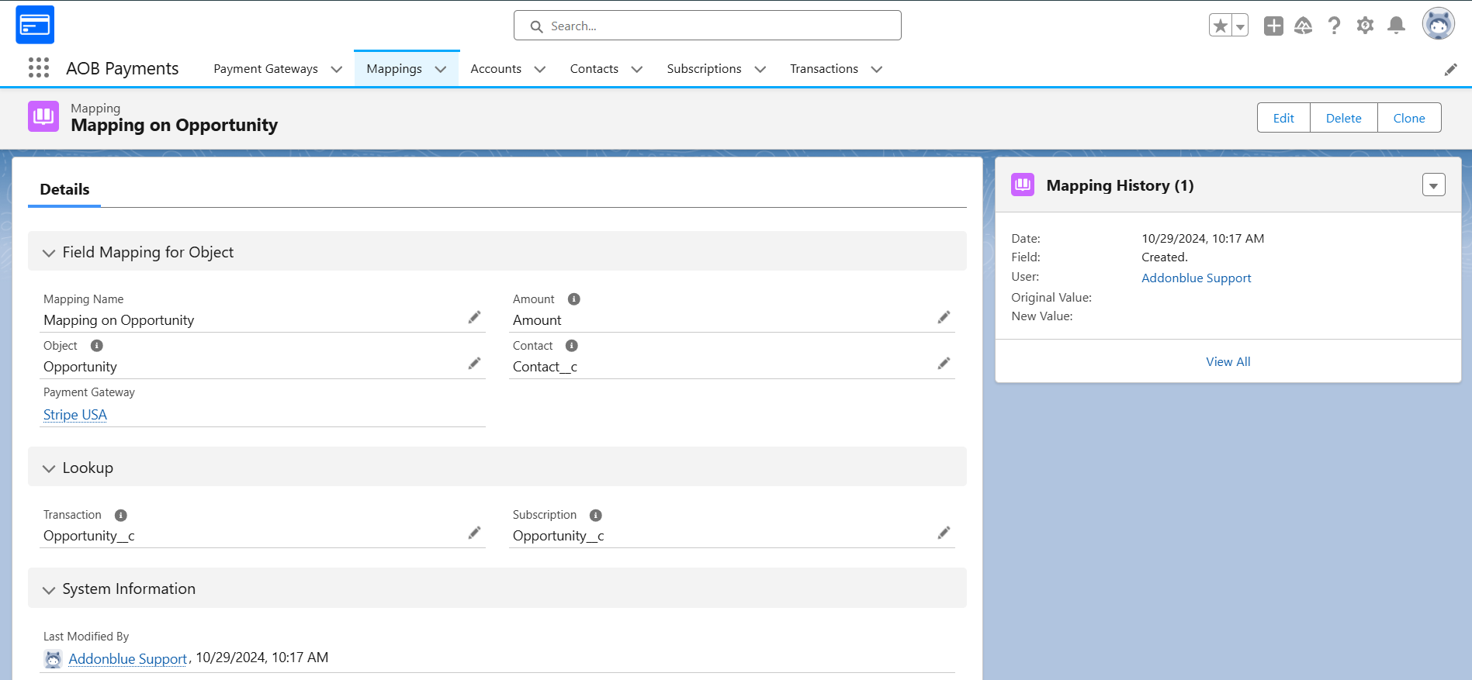
Task: Edit the Transaction field pencil icon
Action: click(x=474, y=533)
